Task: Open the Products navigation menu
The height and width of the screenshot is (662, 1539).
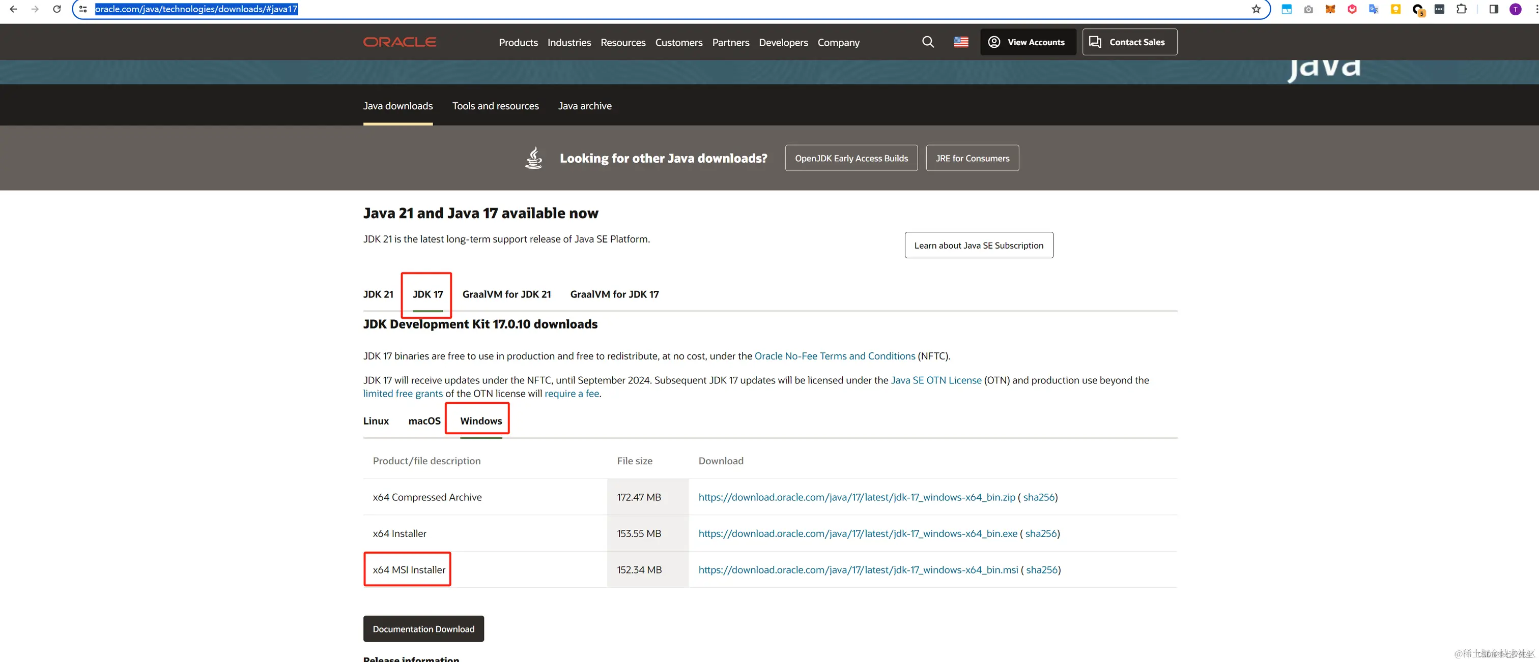Action: click(518, 42)
